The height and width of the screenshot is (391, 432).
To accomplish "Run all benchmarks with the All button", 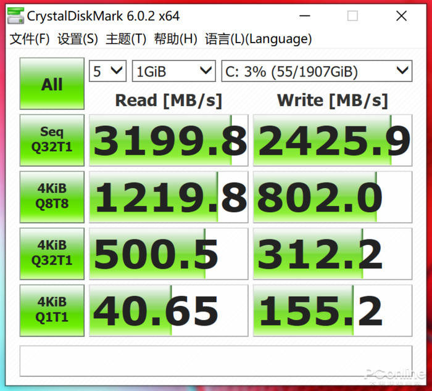I will [52, 83].
